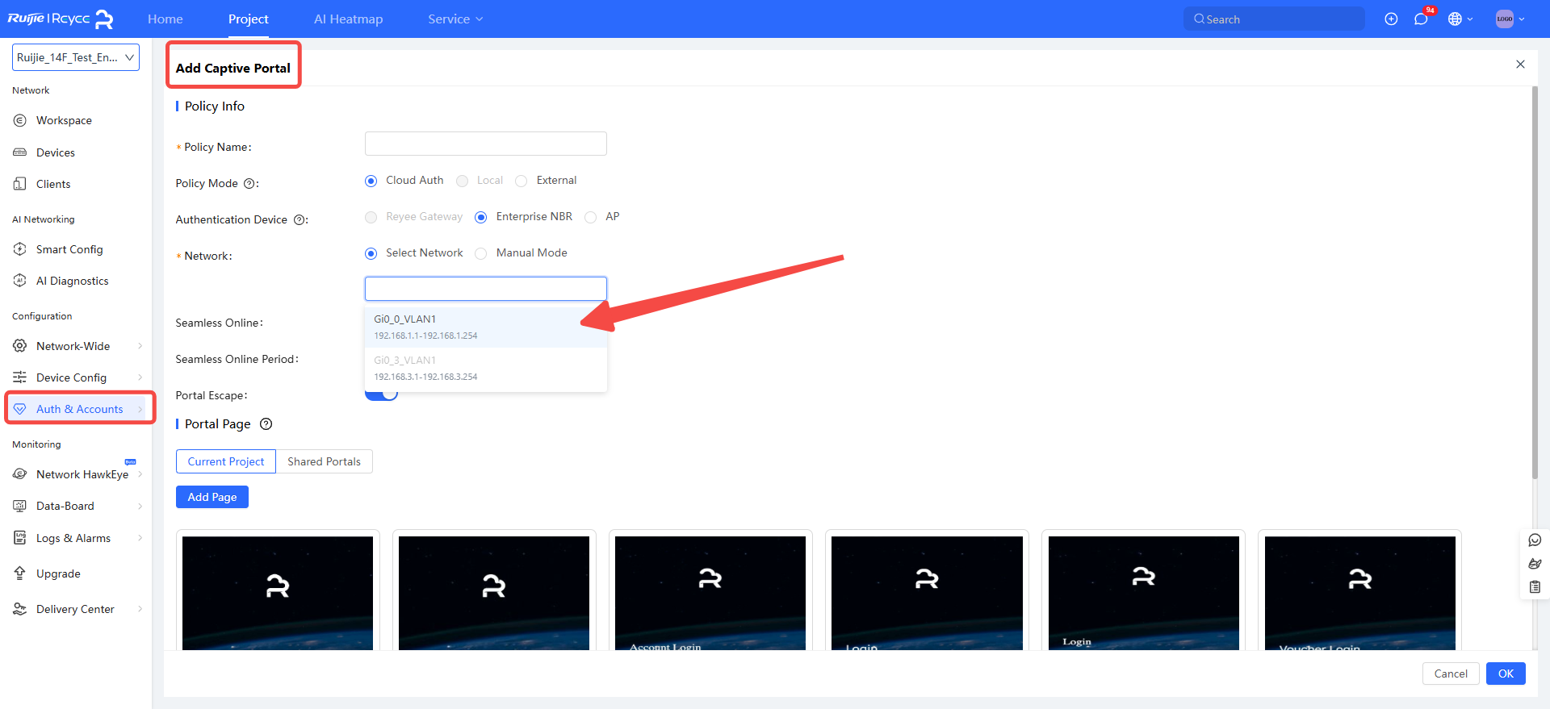The image size is (1550, 709).
Task: Open Auth & Accounts menu item
Action: (79, 409)
